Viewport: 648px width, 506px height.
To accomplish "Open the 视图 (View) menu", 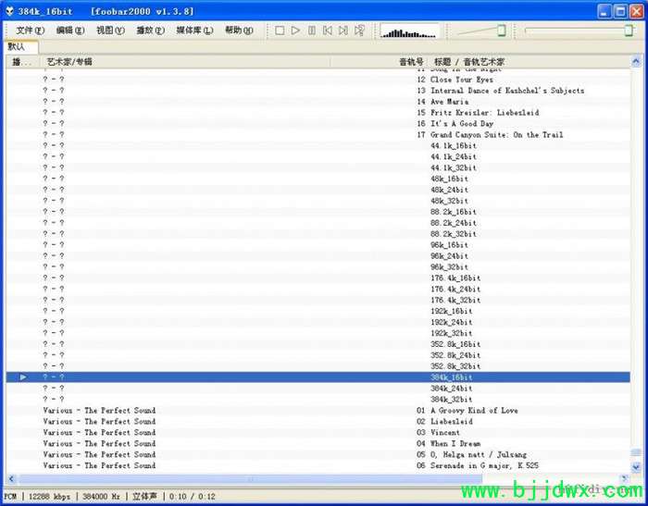I will (110, 31).
